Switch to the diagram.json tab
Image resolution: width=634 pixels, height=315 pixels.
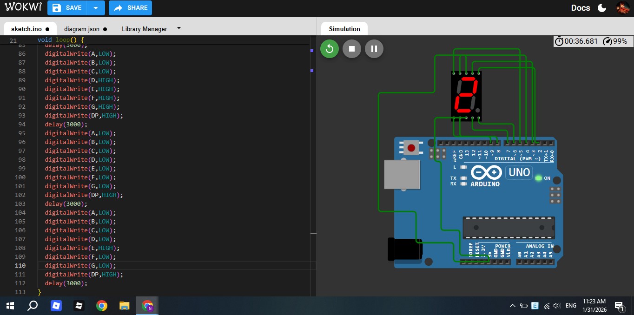coord(82,29)
